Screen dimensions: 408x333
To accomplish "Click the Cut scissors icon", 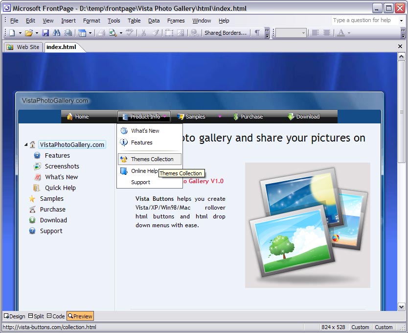I will pos(144,33).
